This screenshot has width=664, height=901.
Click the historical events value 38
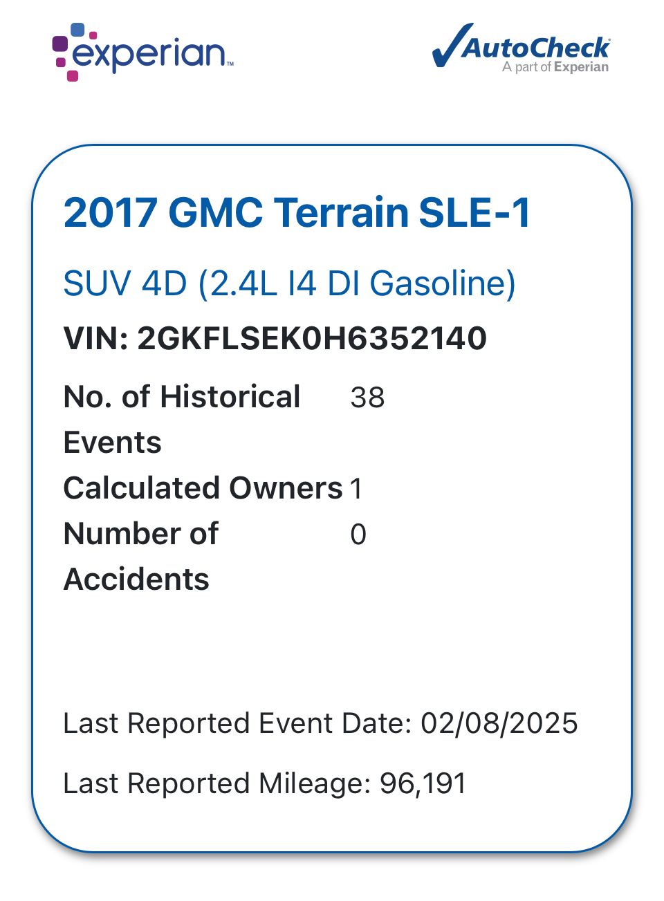coord(367,398)
